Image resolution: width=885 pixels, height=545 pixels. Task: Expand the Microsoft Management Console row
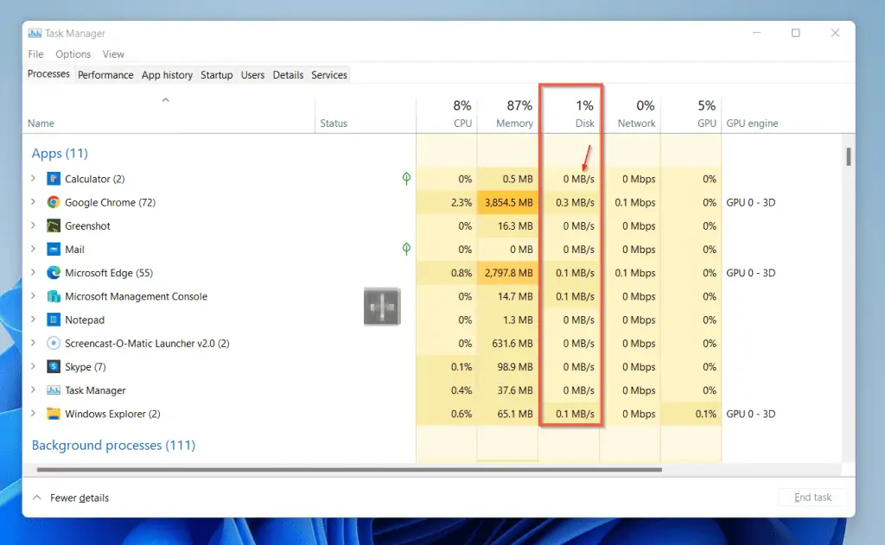tap(34, 295)
